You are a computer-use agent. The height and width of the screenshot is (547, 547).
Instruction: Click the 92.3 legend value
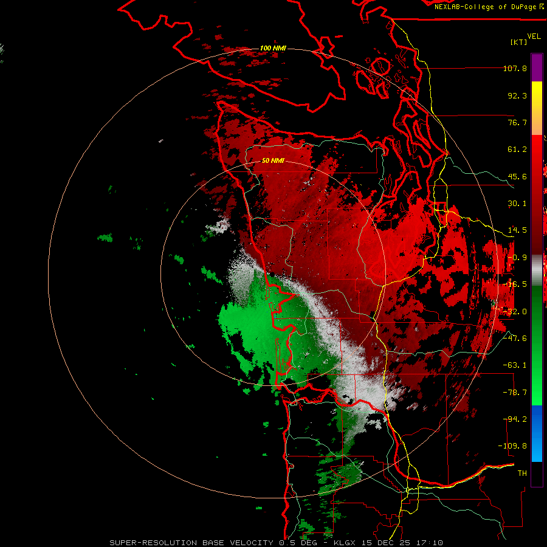[517, 95]
